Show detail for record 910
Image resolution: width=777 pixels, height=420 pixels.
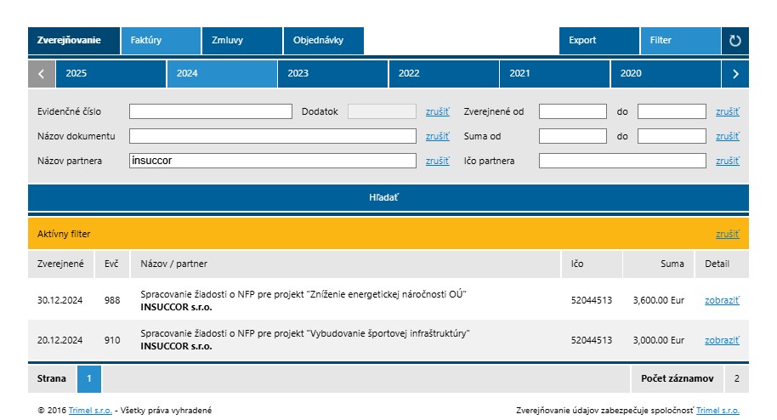pyautogui.click(x=722, y=340)
